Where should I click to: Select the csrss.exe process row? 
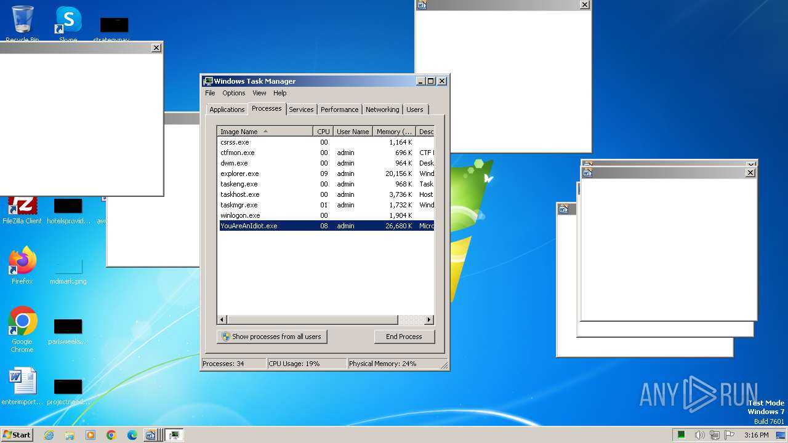tap(326, 142)
